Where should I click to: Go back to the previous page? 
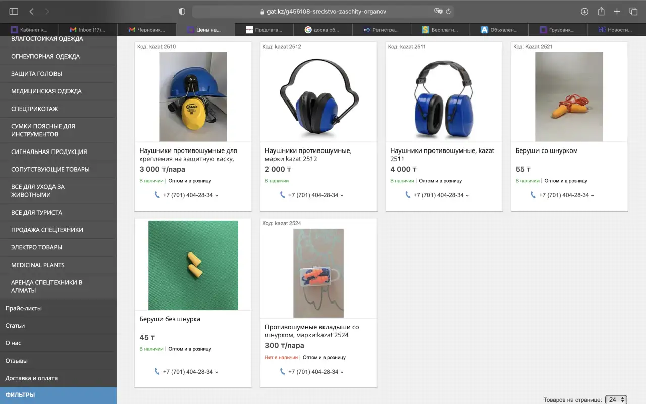[x=31, y=11]
